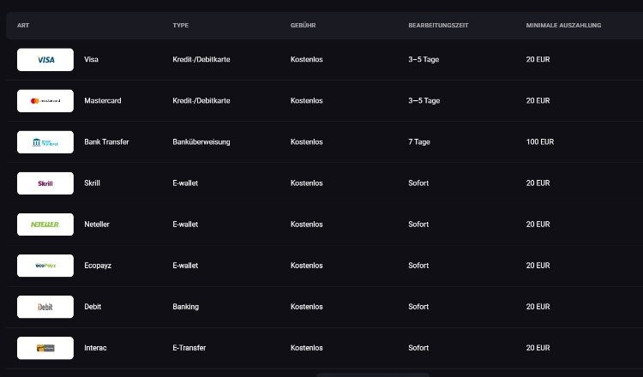The width and height of the screenshot is (643, 377).
Task: Click the Banking type cell
Action: [x=186, y=307]
